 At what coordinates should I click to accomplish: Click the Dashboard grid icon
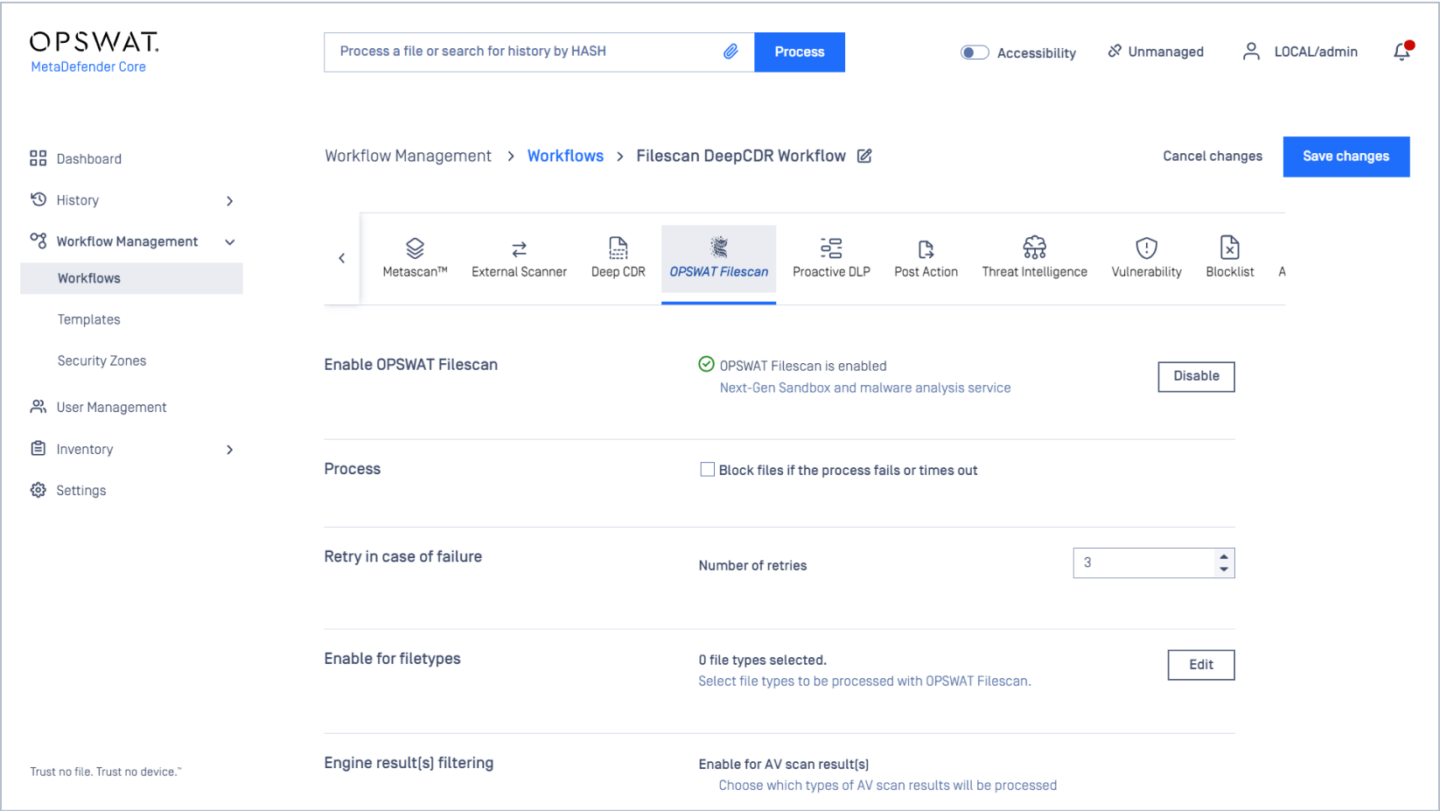[x=38, y=158]
